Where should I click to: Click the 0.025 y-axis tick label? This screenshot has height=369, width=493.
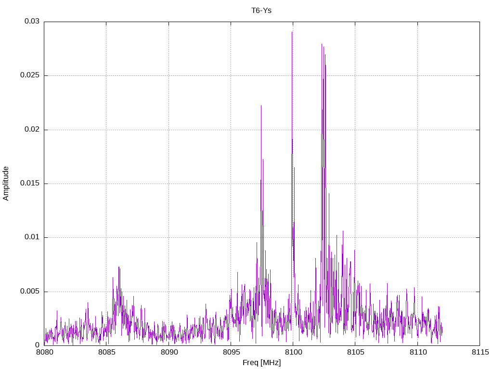pyautogui.click(x=30, y=75)
